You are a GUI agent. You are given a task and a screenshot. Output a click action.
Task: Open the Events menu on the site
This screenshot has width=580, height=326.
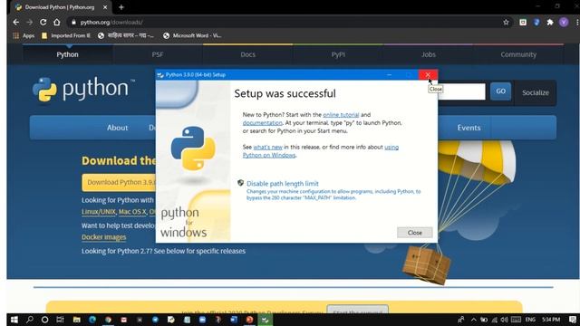coord(469,128)
